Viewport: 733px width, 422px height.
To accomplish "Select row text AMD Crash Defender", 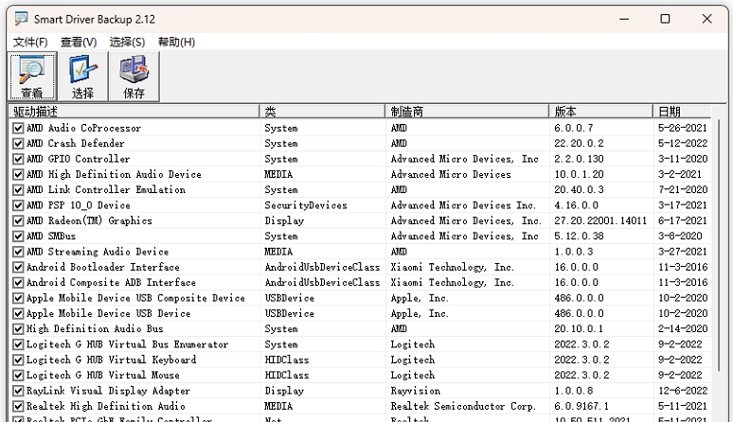I will (x=75, y=143).
